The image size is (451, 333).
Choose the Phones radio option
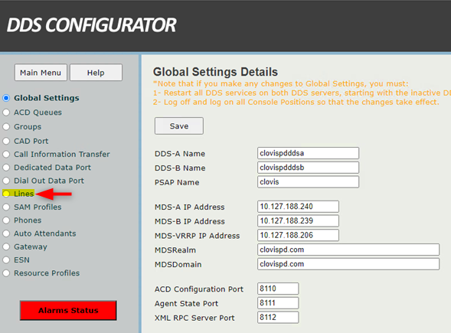coord(6,220)
